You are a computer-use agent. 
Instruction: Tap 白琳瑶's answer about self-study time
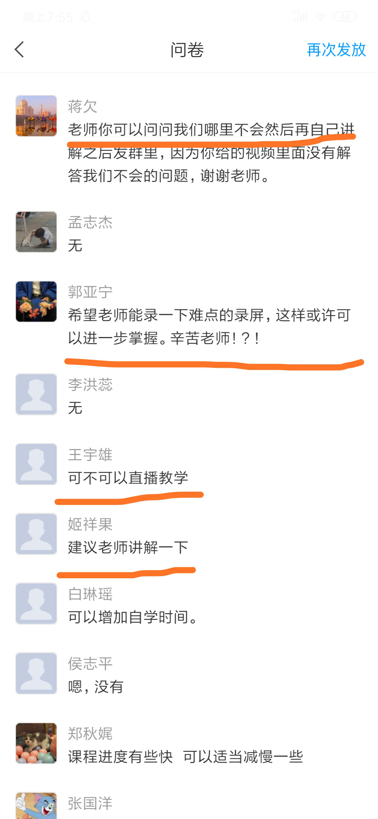tap(133, 617)
